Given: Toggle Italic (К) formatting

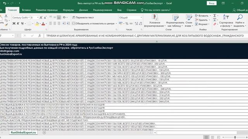Looking at the screenshot, I should (18, 24).
